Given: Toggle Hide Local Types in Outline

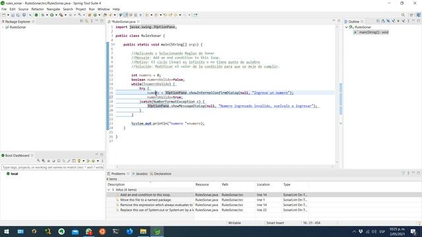Looking at the screenshot, I should pos(404,21).
